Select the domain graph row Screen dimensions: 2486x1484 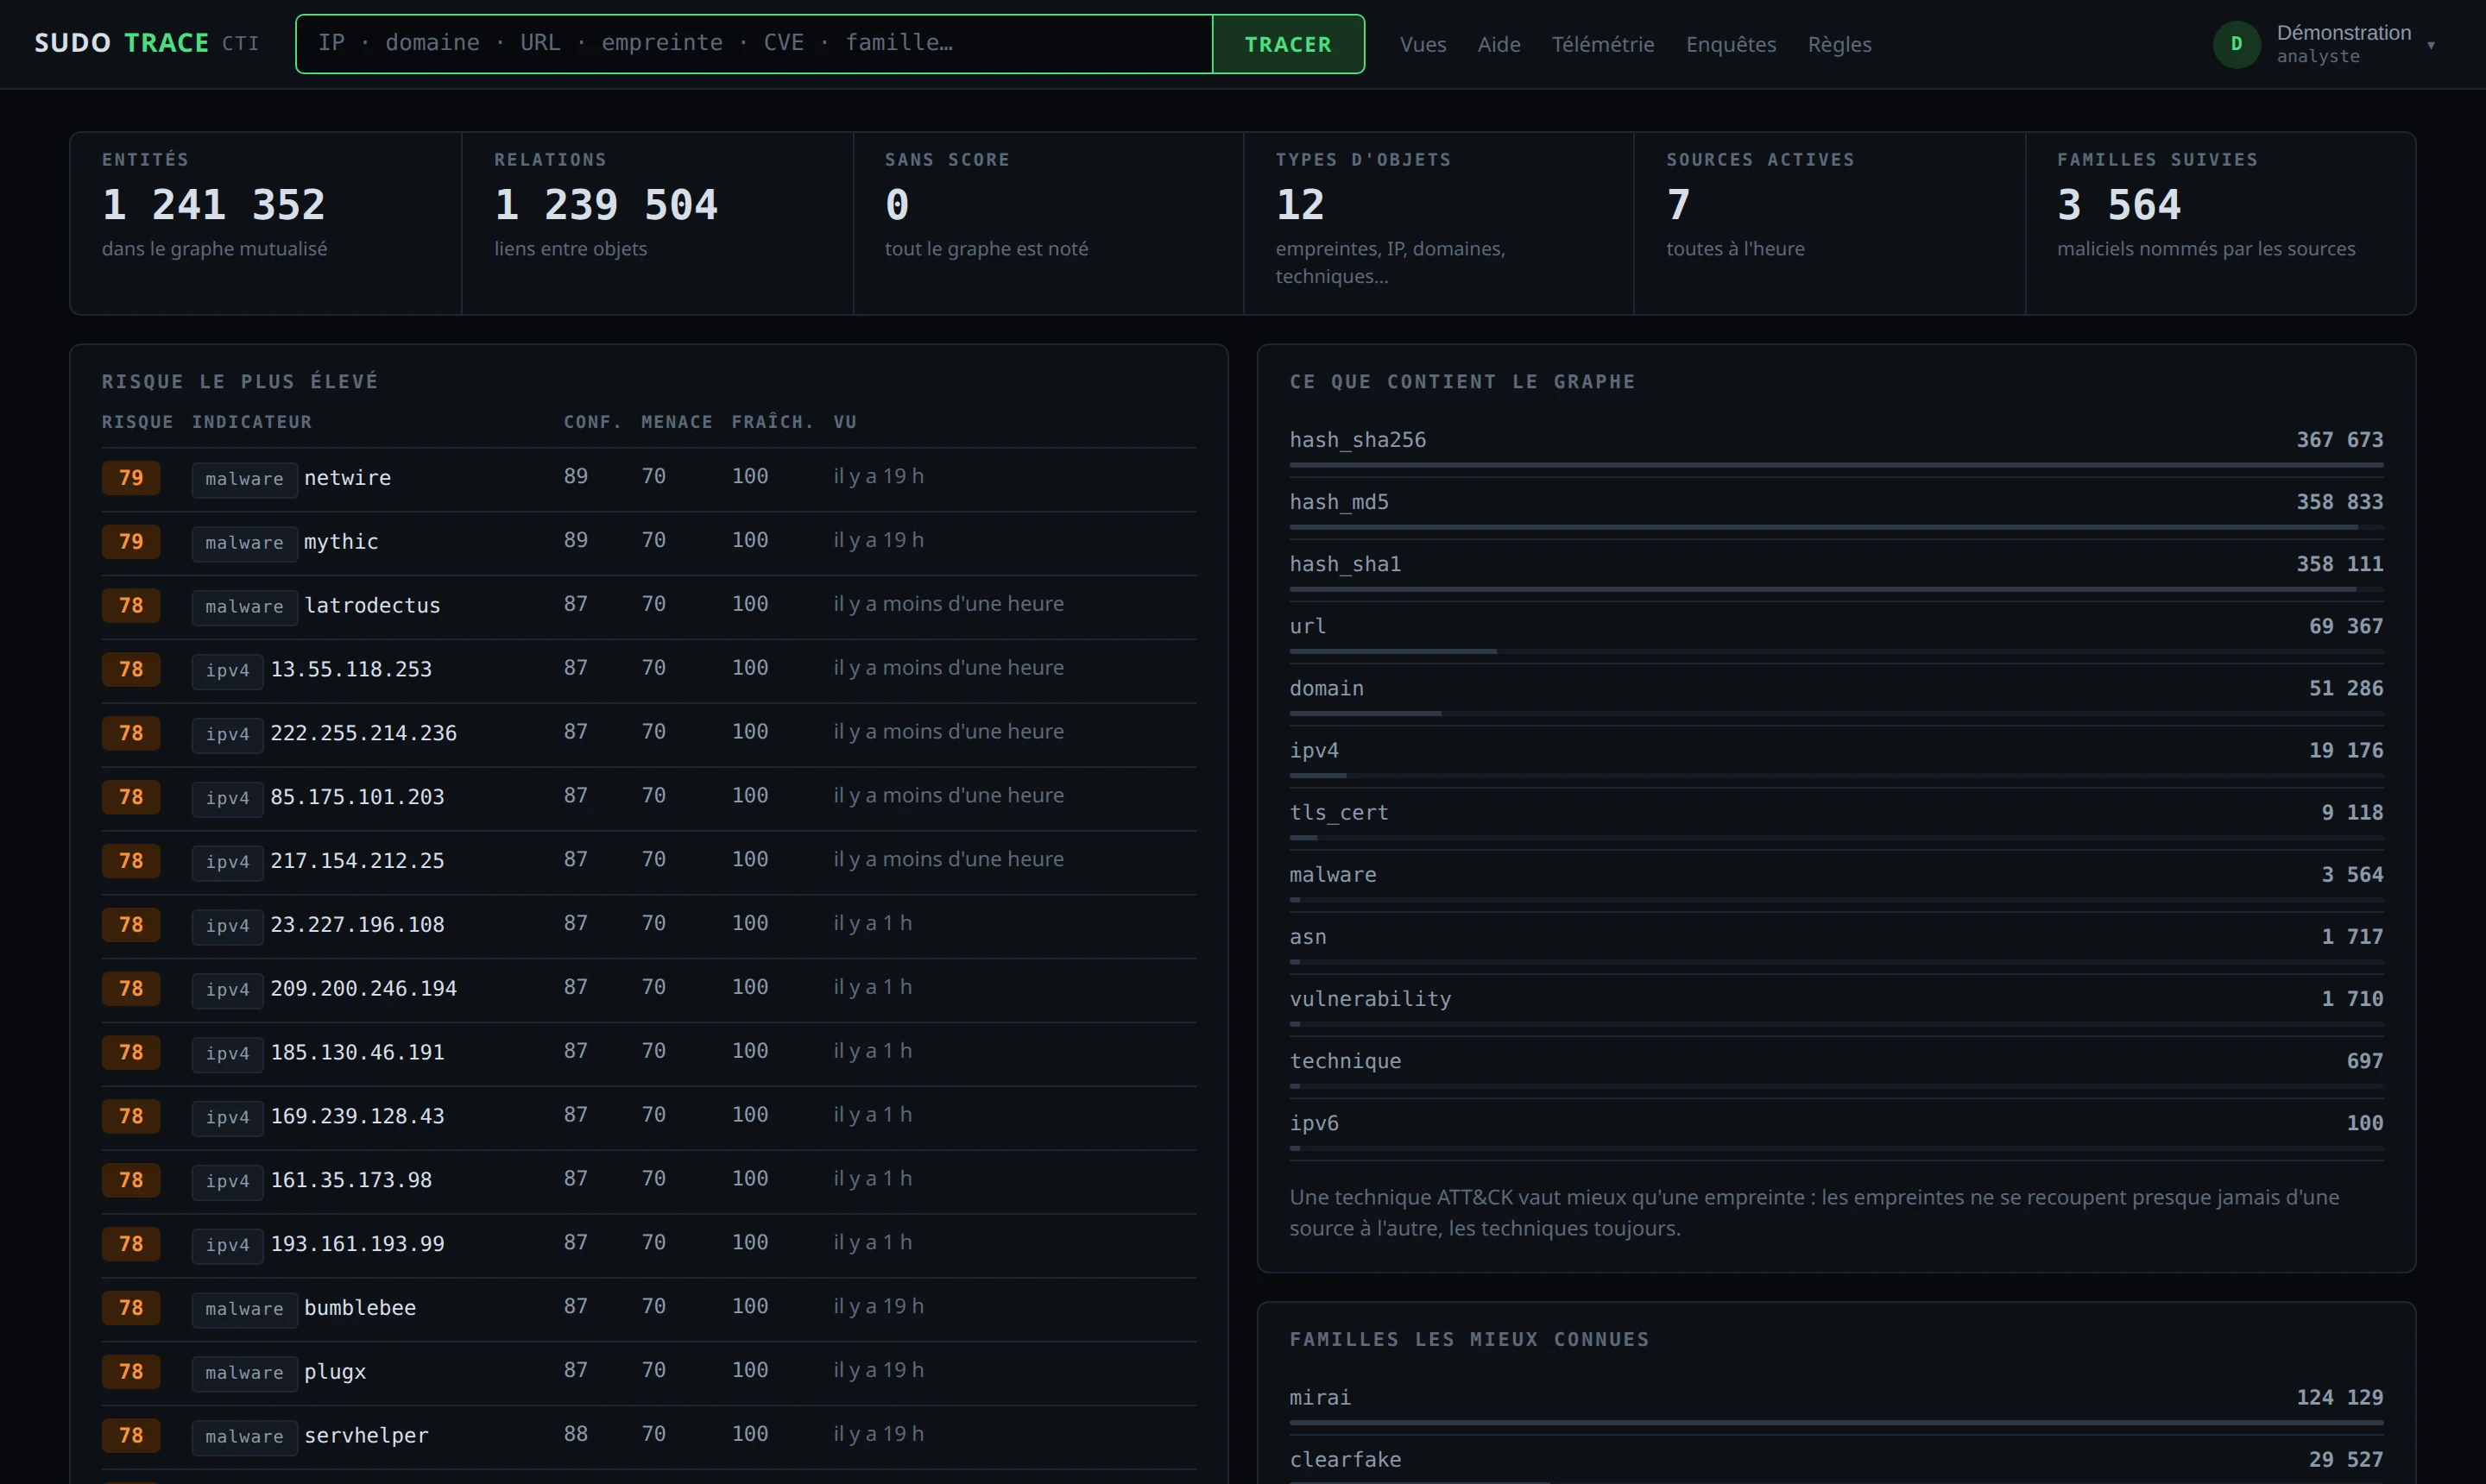(x=1836, y=694)
